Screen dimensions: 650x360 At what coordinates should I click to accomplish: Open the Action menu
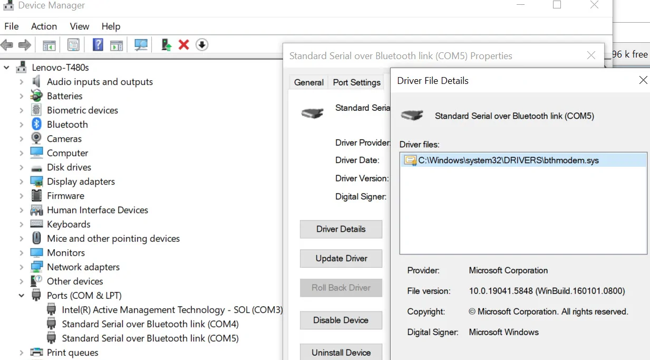(44, 26)
